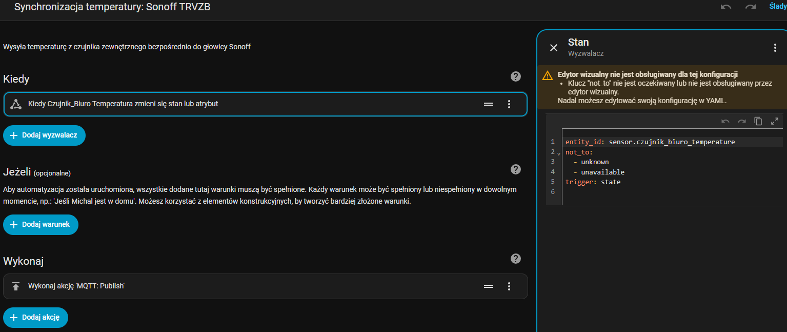Open overflow menu of MQTT Publish action
Viewport: 787px width, 332px height.
509,286
